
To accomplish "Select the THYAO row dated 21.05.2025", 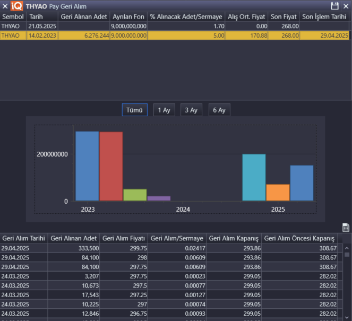I will [x=175, y=26].
